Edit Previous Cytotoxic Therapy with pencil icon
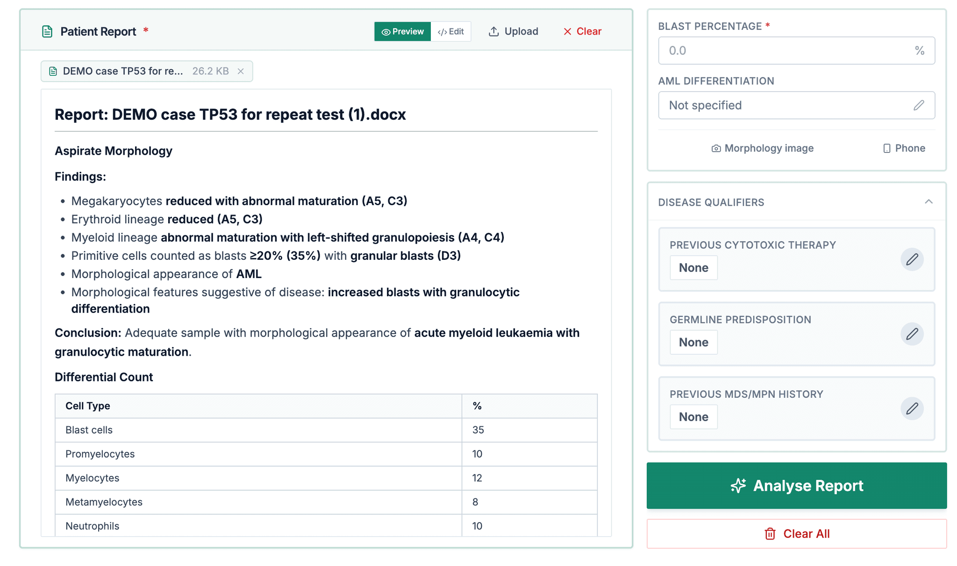This screenshot has width=957, height=566. click(x=912, y=259)
